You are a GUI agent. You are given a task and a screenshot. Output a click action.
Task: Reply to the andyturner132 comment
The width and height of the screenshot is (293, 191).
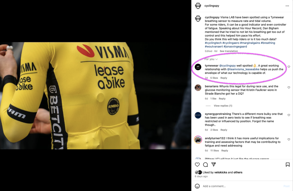point(225,150)
